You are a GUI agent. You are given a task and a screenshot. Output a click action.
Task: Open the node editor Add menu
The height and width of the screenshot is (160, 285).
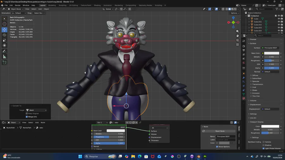(x=37, y=122)
